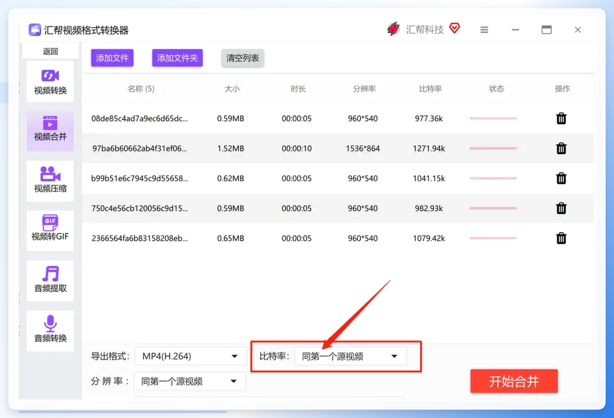Delete the 08de85c4ad7a9ec6d65dc file row
The width and height of the screenshot is (614, 418).
(561, 118)
